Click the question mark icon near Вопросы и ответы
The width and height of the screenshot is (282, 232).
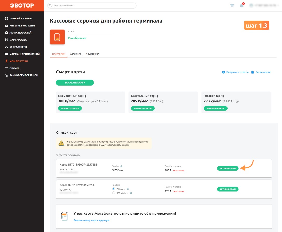point(223,72)
